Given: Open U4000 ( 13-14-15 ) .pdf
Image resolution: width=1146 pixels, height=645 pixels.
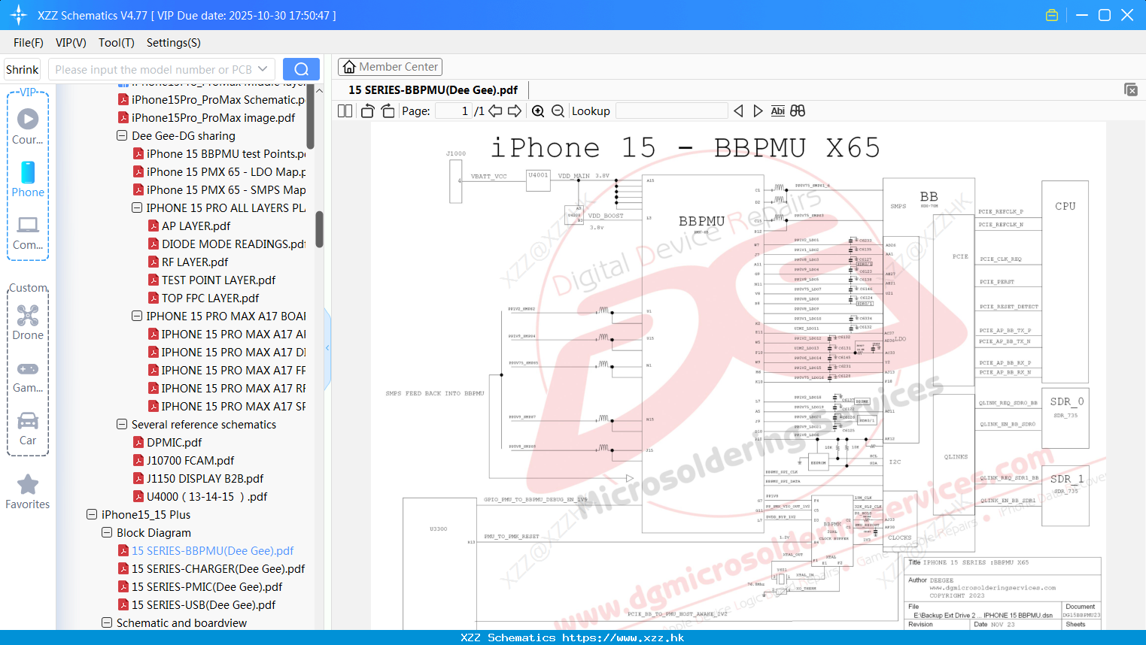Looking at the screenshot, I should click(200, 497).
